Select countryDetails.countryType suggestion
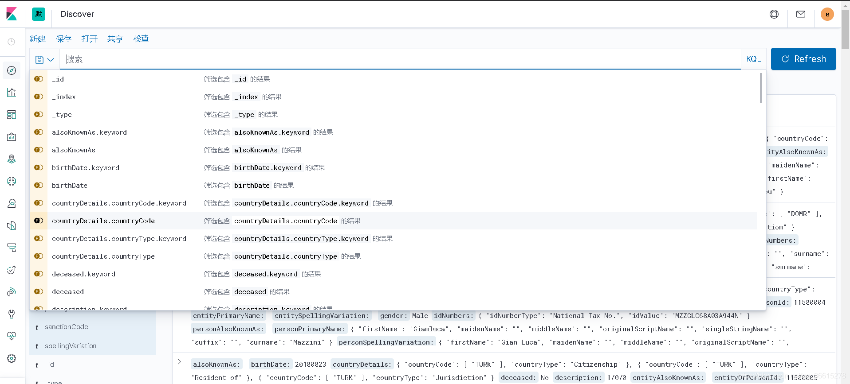Viewport: 850px width, 384px height. 394,256
